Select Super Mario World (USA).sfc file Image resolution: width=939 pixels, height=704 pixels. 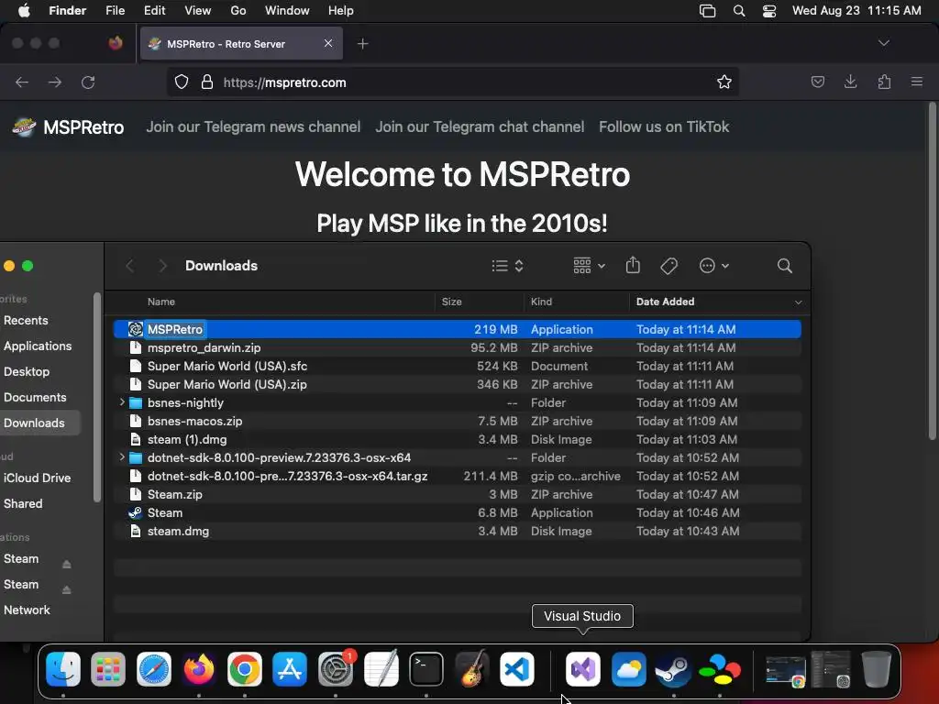pos(458,366)
